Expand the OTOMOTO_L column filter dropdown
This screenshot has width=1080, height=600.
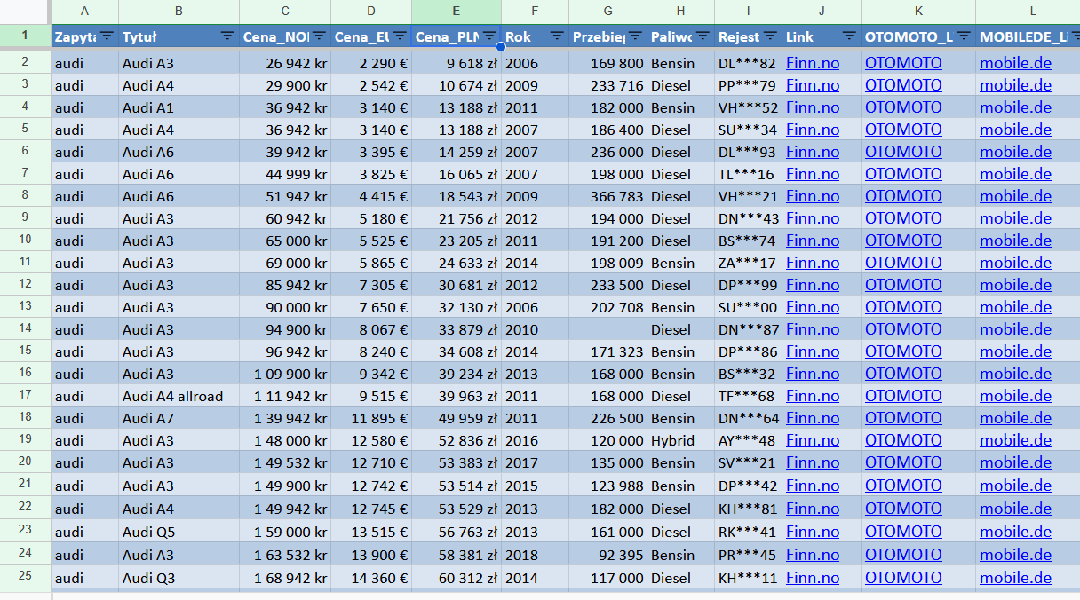coord(964,36)
